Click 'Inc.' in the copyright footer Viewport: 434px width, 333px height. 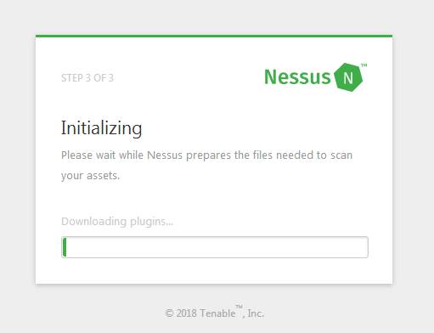[256, 313]
